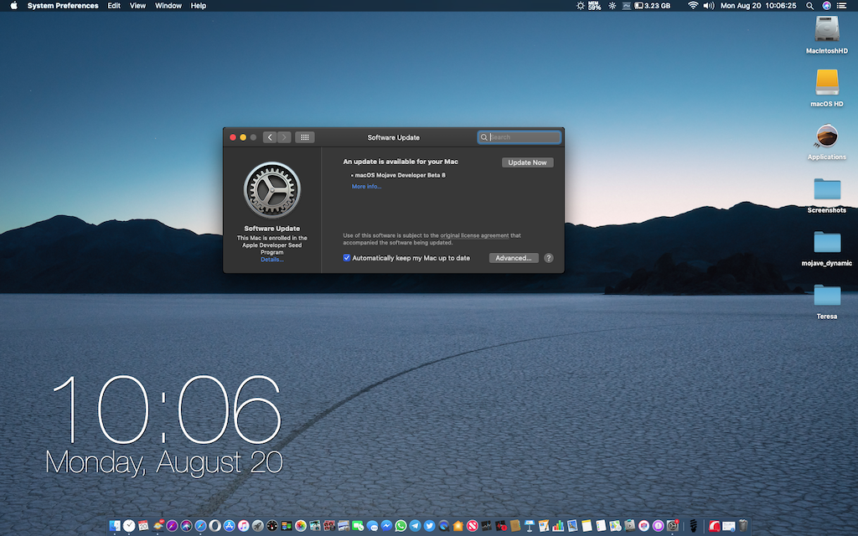858x536 pixels.
Task: Open Preview in the Dock
Action: [x=572, y=526]
